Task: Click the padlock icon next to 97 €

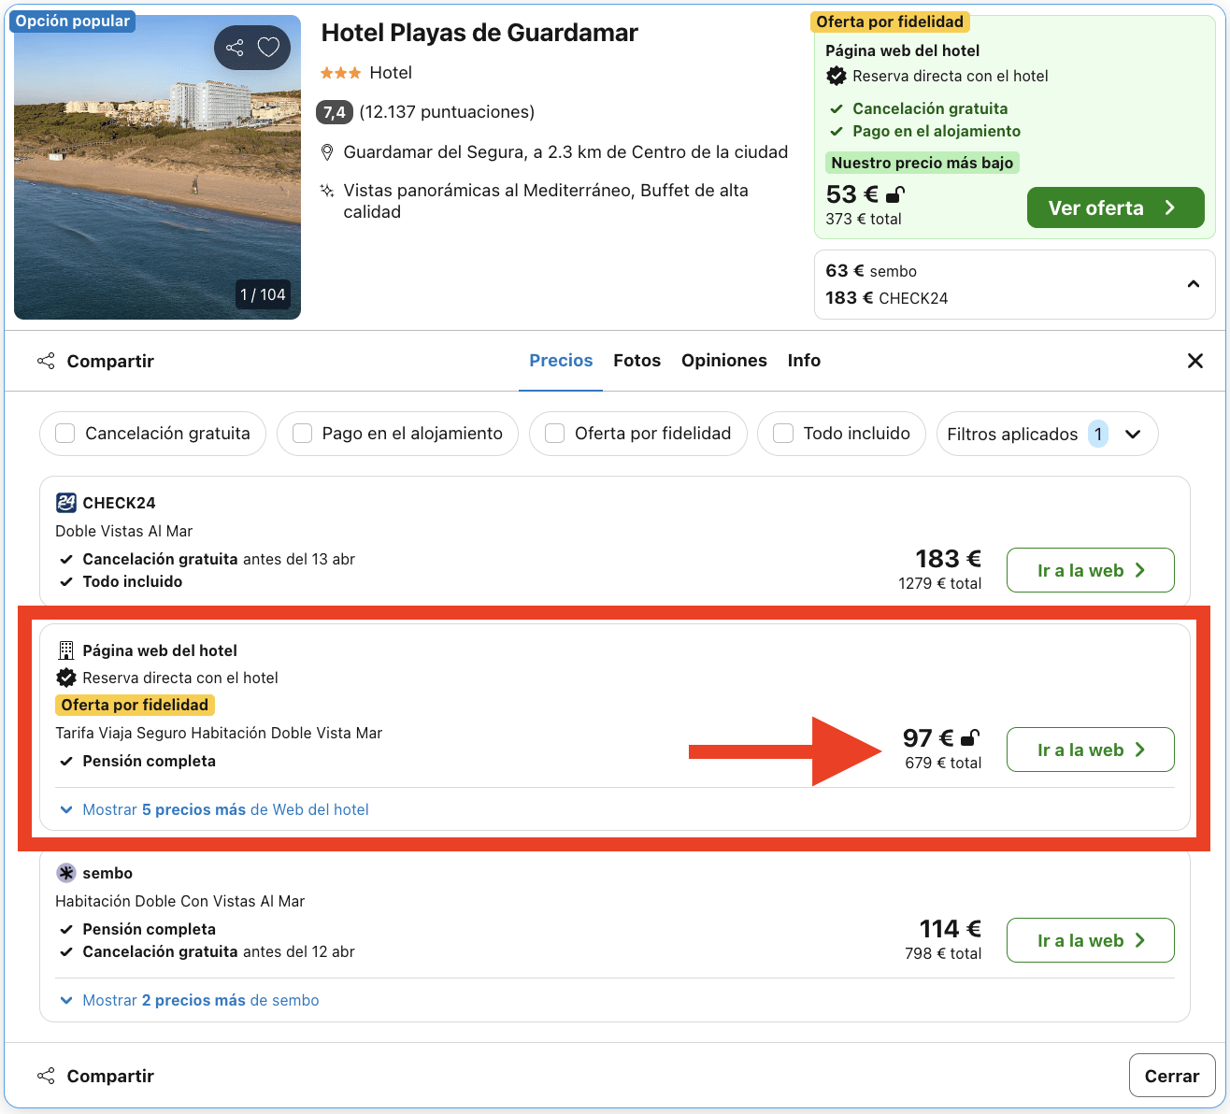Action: tap(970, 738)
